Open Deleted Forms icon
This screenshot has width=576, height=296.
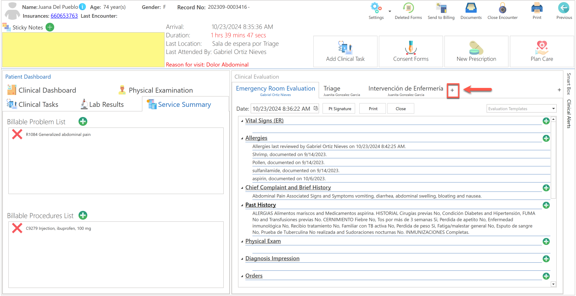coord(408,8)
